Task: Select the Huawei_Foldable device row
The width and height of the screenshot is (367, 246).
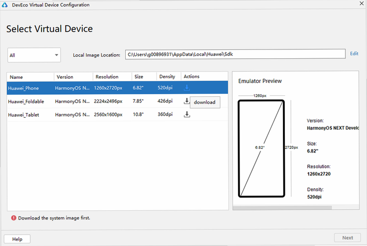Action: tap(117, 101)
